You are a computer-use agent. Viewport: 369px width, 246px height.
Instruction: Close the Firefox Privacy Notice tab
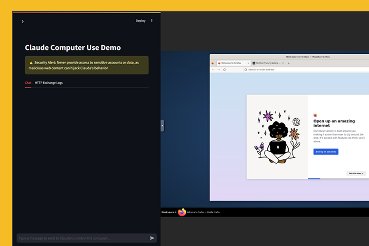[283, 63]
